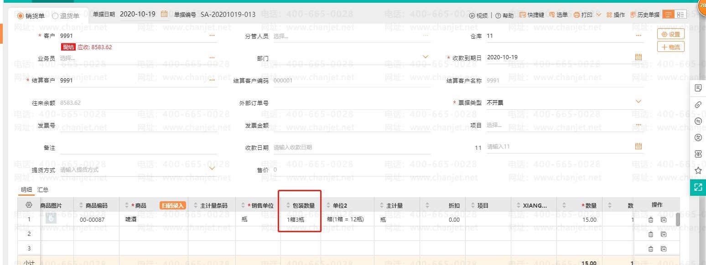Click the 备注 input field
Viewport: 706px width, 265px height.
[139, 148]
